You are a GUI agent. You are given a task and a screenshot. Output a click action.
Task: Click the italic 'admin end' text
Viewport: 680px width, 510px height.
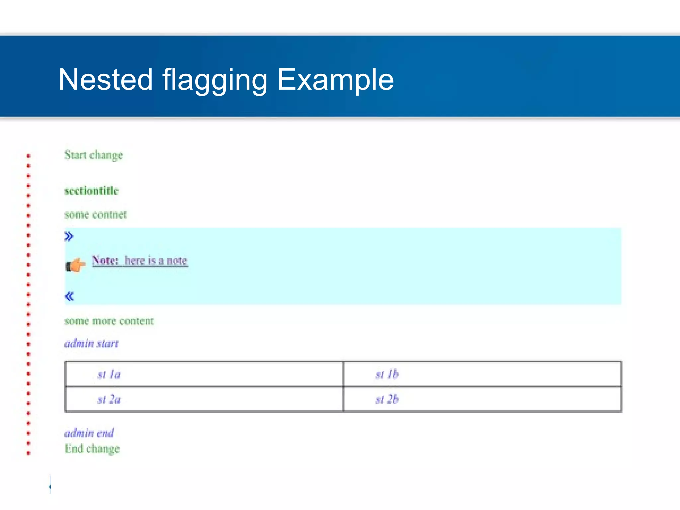click(x=89, y=433)
